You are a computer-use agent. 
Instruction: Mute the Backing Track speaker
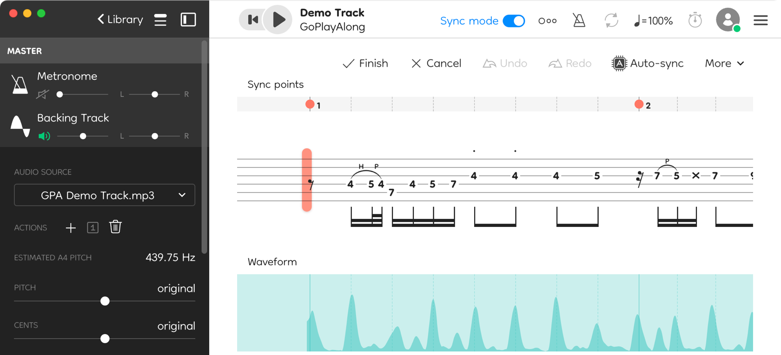click(x=44, y=136)
